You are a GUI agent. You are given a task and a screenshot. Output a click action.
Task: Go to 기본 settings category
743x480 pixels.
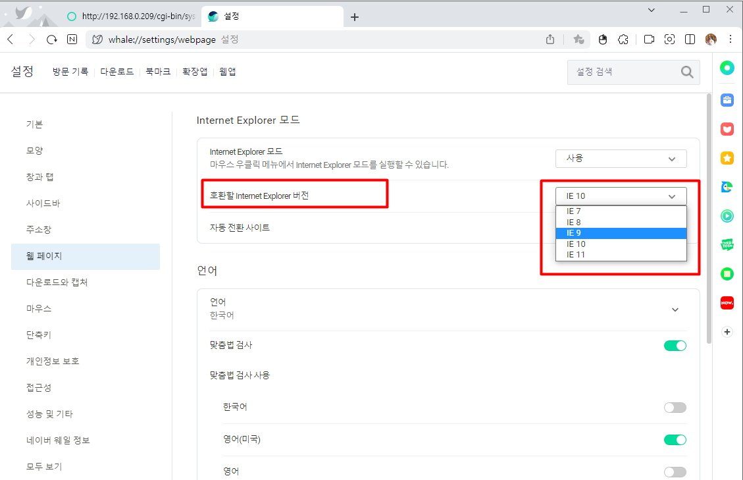[86, 124]
